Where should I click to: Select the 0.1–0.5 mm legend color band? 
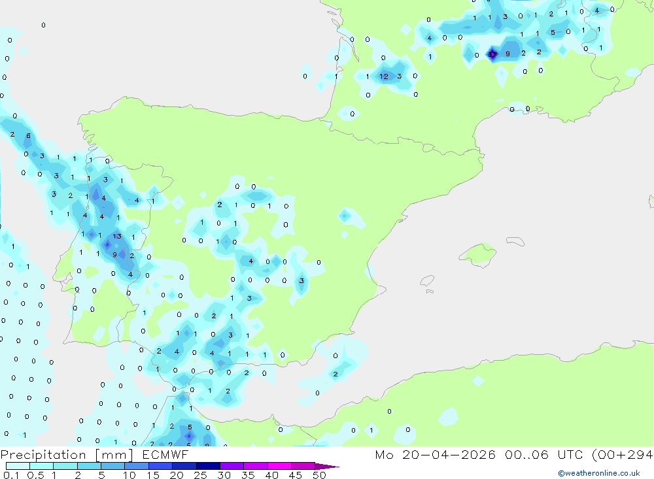(x=18, y=466)
